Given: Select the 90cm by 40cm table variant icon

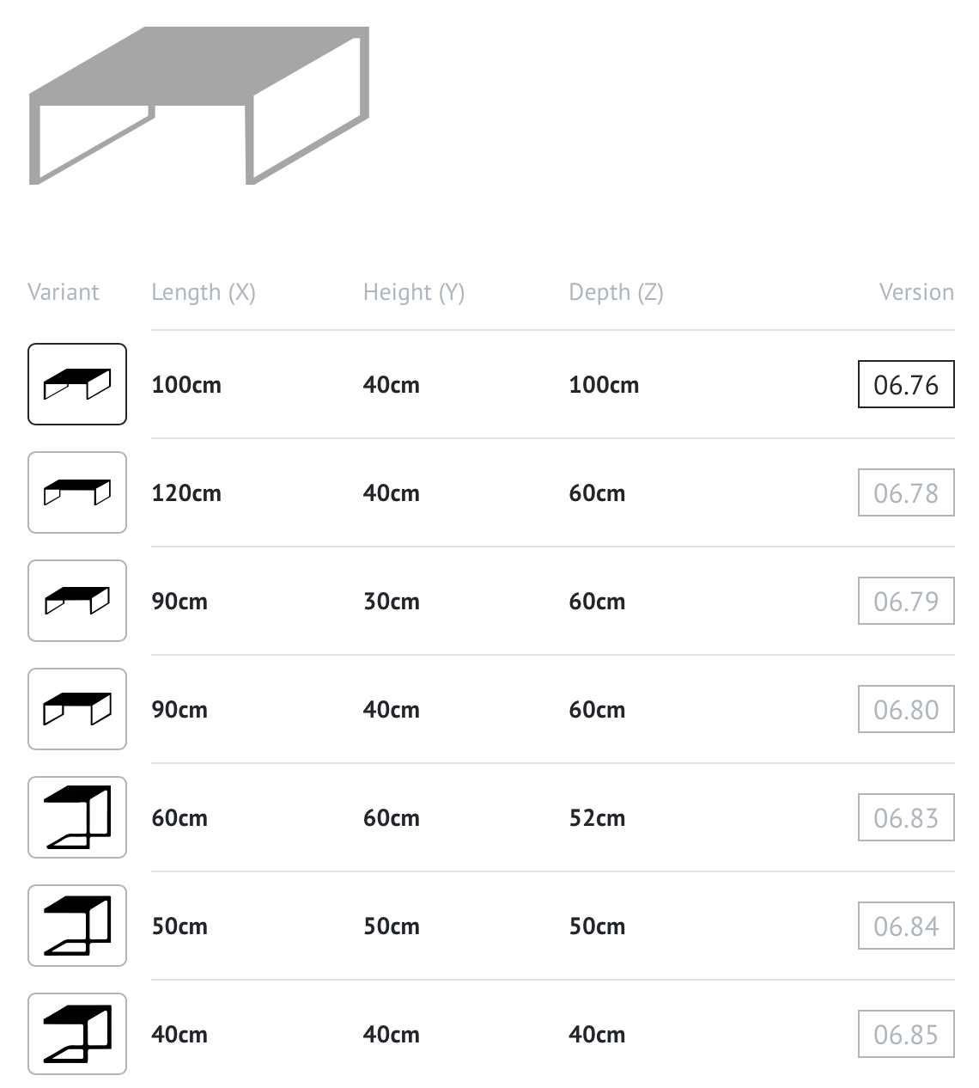Looking at the screenshot, I should [77, 709].
